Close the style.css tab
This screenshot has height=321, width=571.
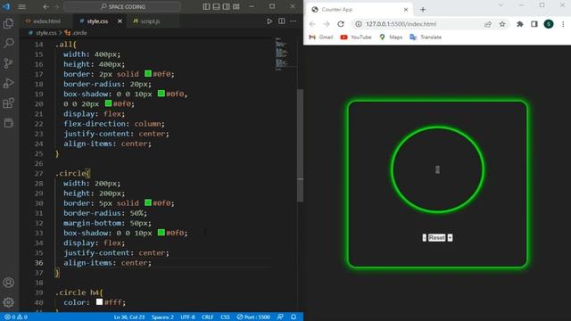120,21
